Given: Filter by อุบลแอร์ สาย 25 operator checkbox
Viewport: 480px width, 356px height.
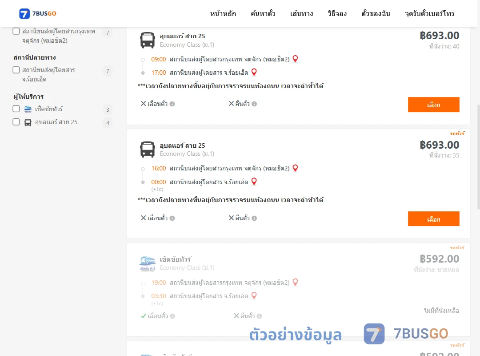Looking at the screenshot, I should 16,122.
